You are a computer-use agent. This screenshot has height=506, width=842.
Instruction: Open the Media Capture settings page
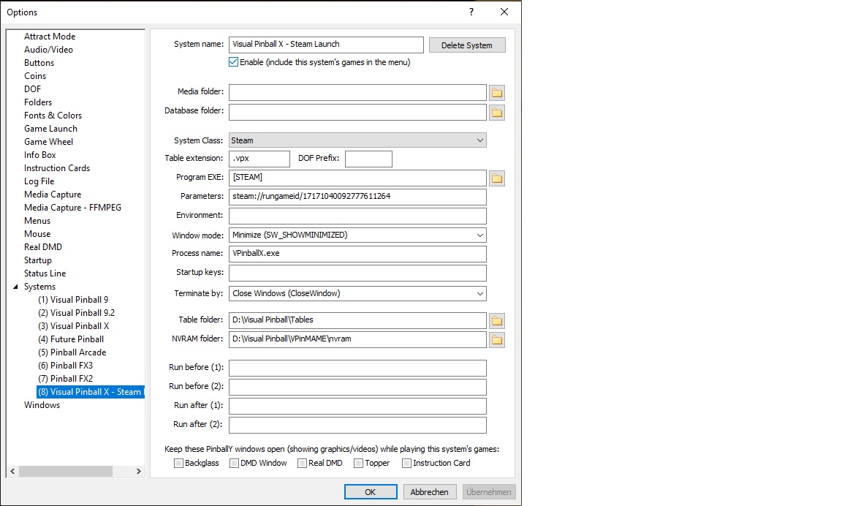pos(53,194)
